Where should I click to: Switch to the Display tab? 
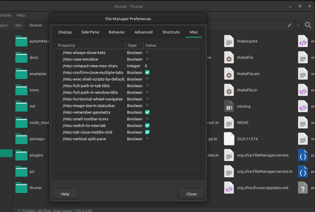[x=65, y=32]
